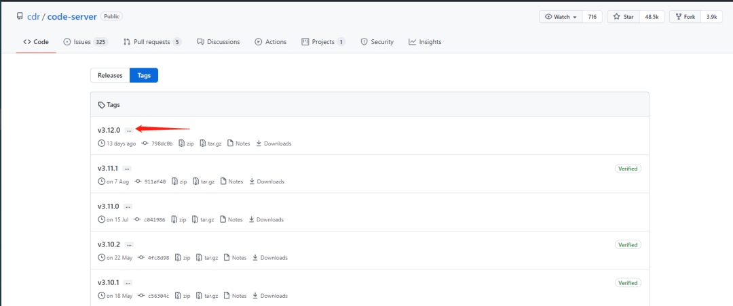The image size is (733, 306).
Task: Open the v3.12.0 tag link
Action: (109, 130)
